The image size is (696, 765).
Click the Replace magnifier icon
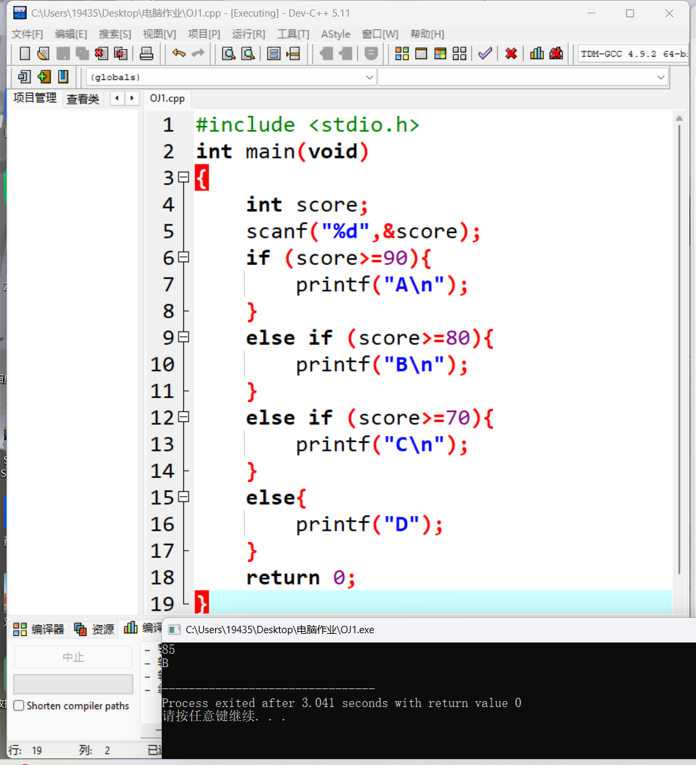coord(248,53)
